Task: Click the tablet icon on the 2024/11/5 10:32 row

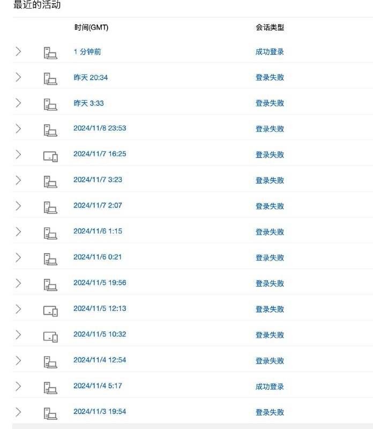Action: point(50,335)
